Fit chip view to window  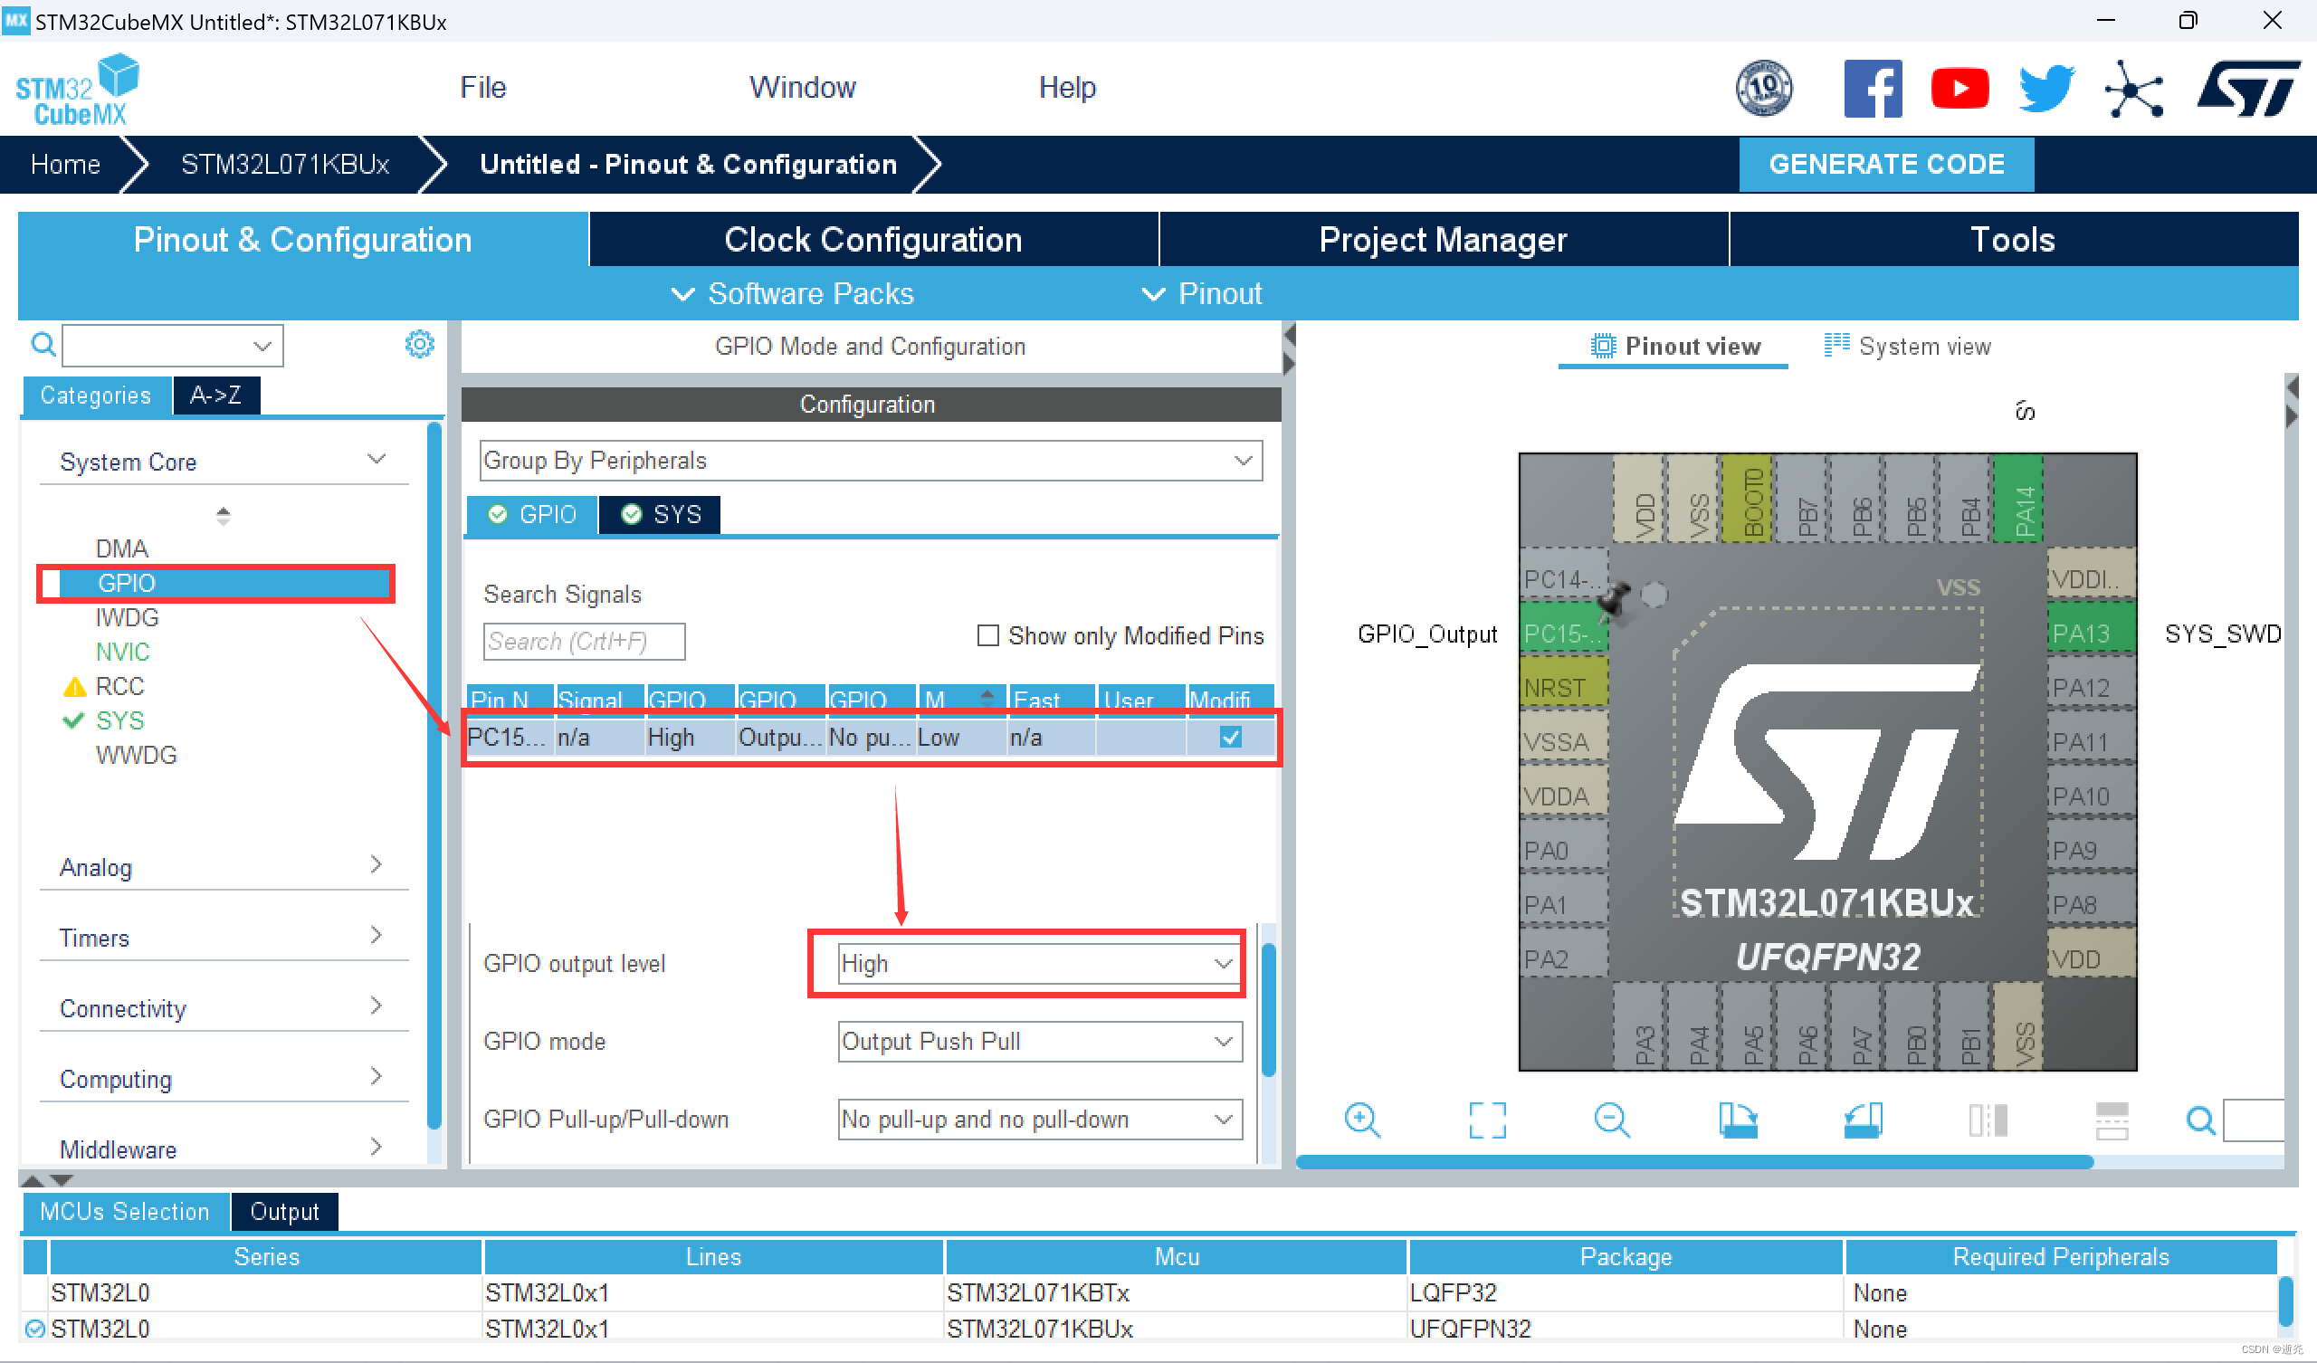pyautogui.click(x=1487, y=1120)
